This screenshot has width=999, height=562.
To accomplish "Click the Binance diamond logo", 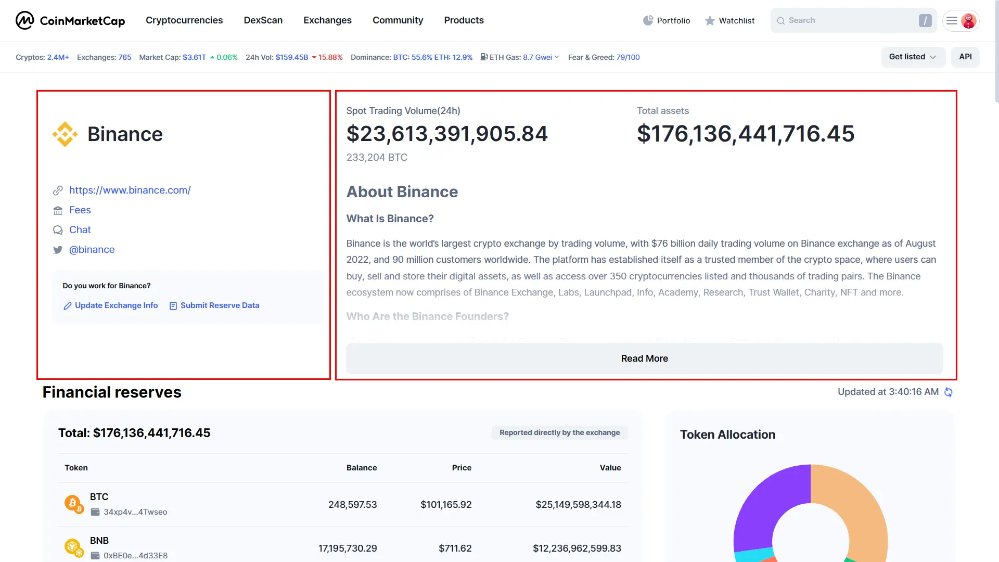I will (x=65, y=134).
